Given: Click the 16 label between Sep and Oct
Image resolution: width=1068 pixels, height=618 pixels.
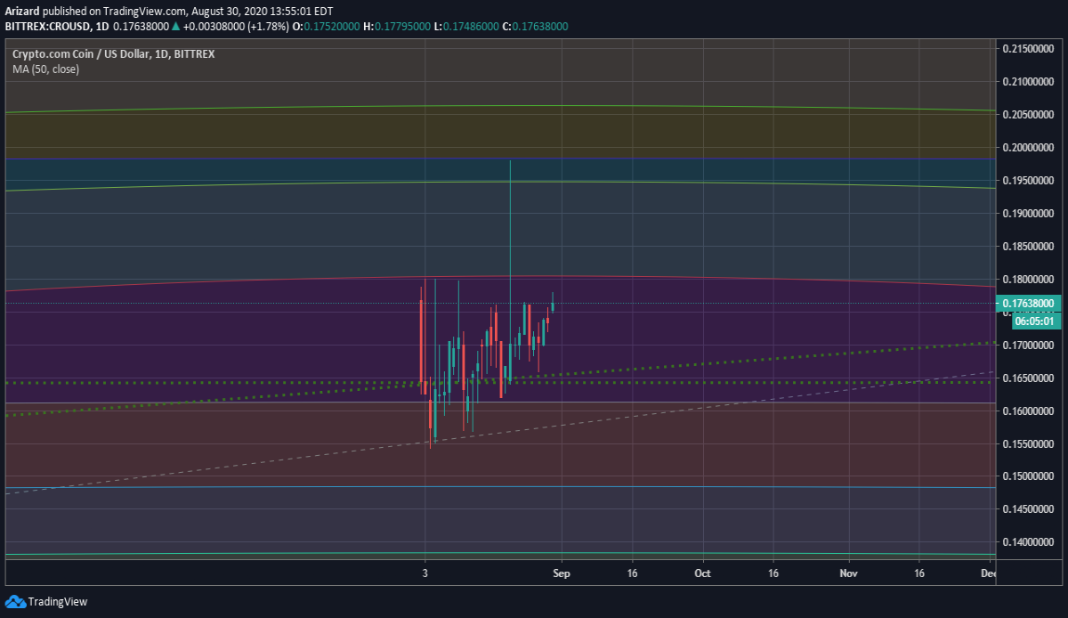Looking at the screenshot, I should click(631, 573).
